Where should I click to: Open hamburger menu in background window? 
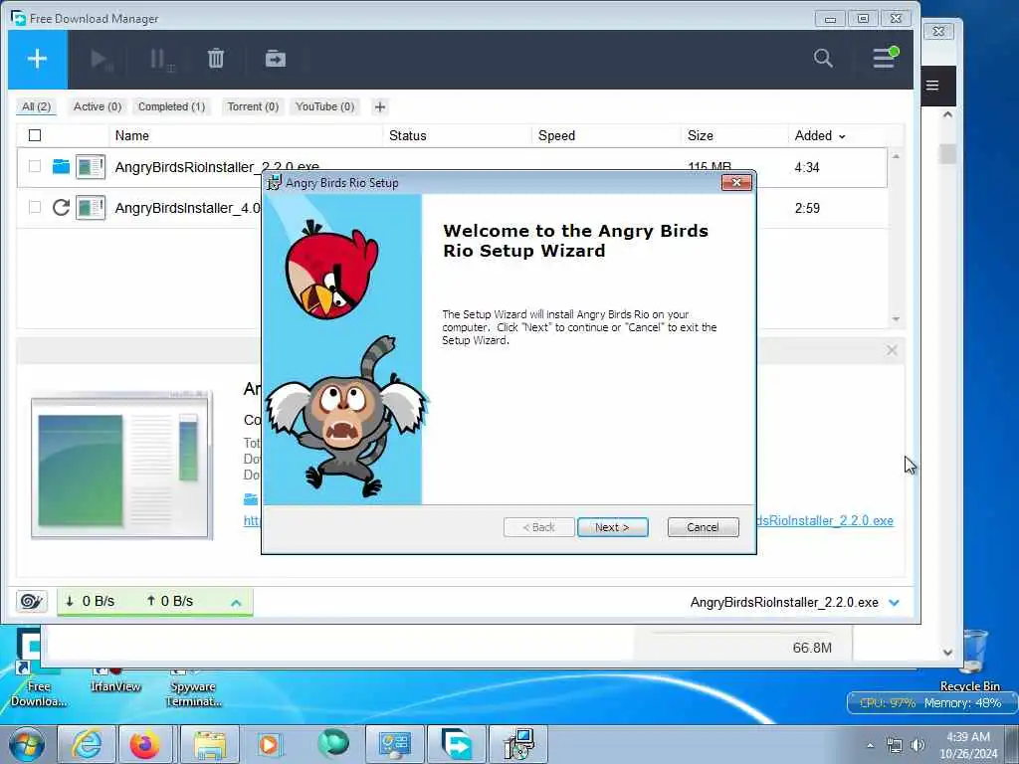(x=932, y=86)
